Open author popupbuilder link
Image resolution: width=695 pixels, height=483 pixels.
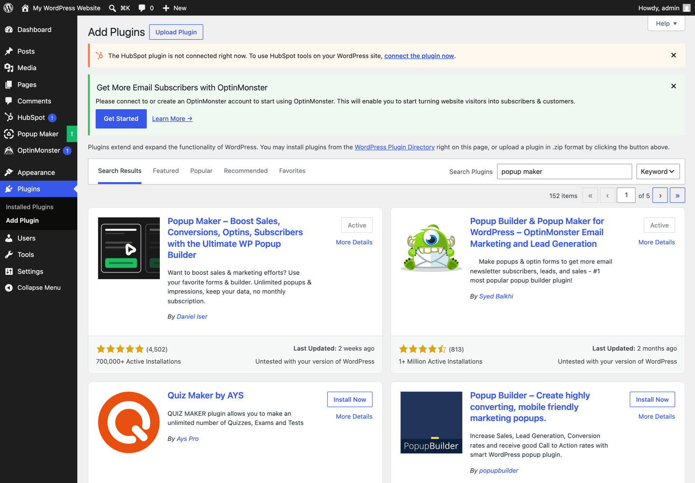click(x=499, y=471)
